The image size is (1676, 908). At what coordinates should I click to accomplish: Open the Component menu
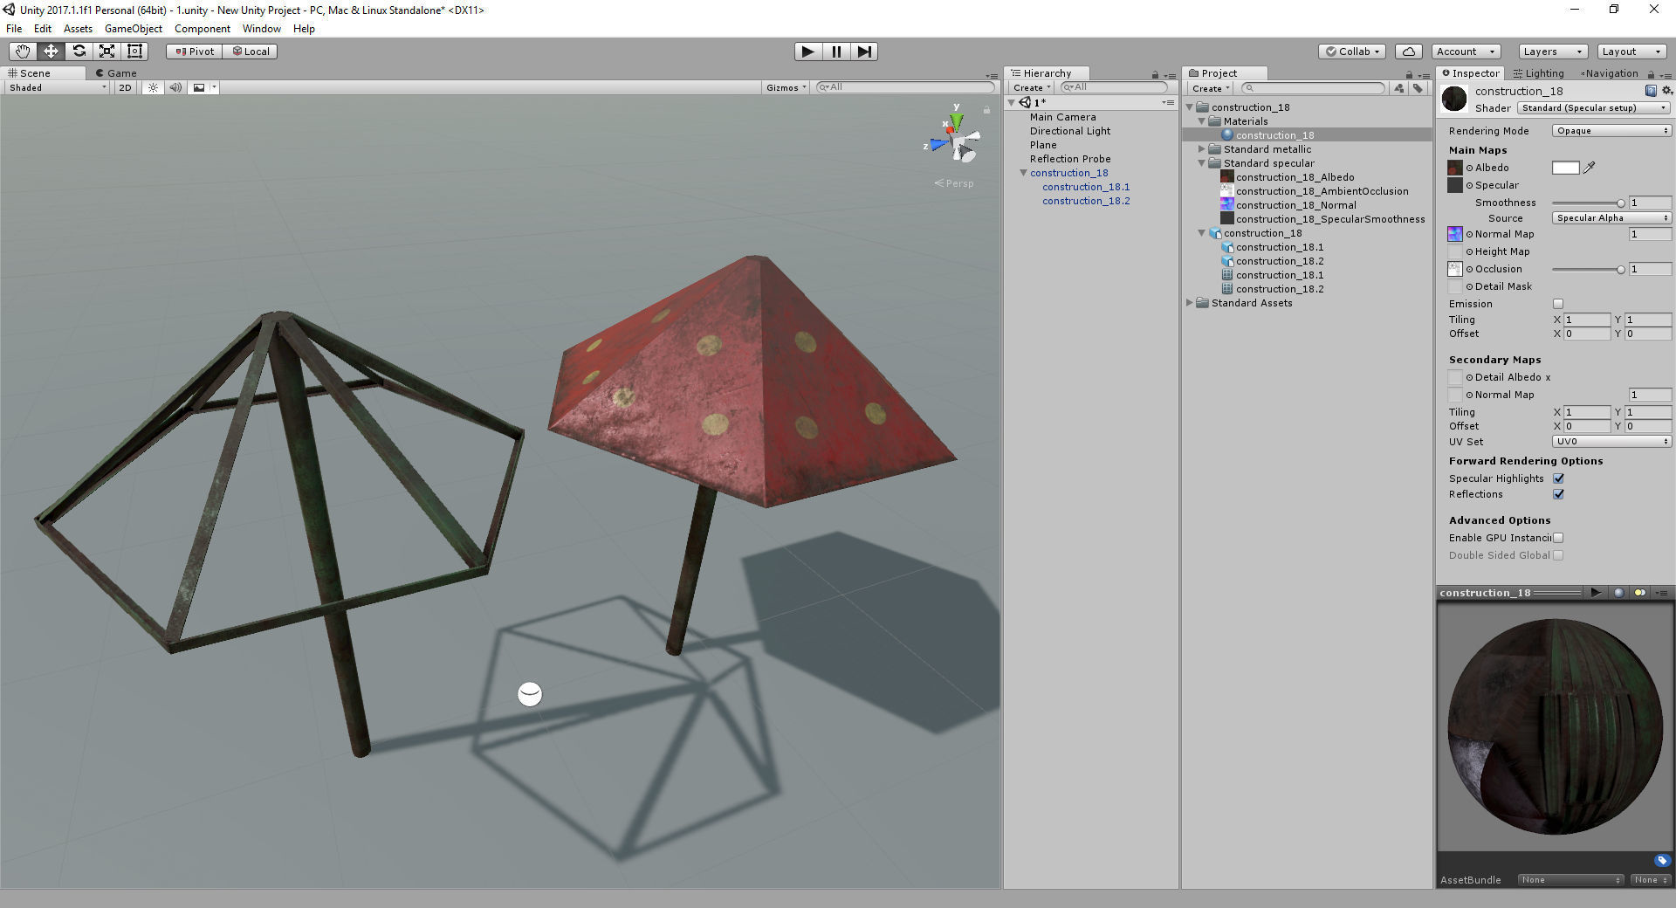coord(203,29)
